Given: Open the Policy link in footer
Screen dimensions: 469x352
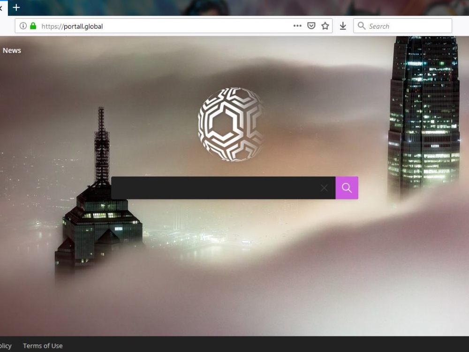Looking at the screenshot, I should 5,346.
